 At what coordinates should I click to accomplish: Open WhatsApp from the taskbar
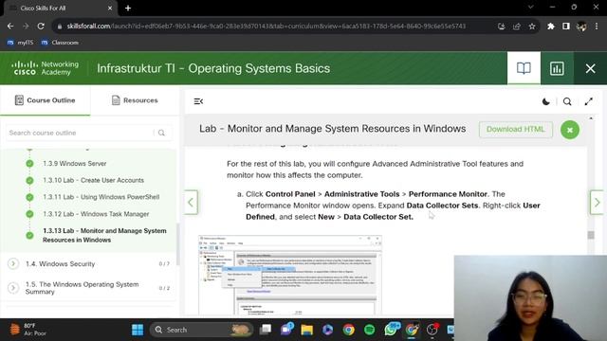391,330
